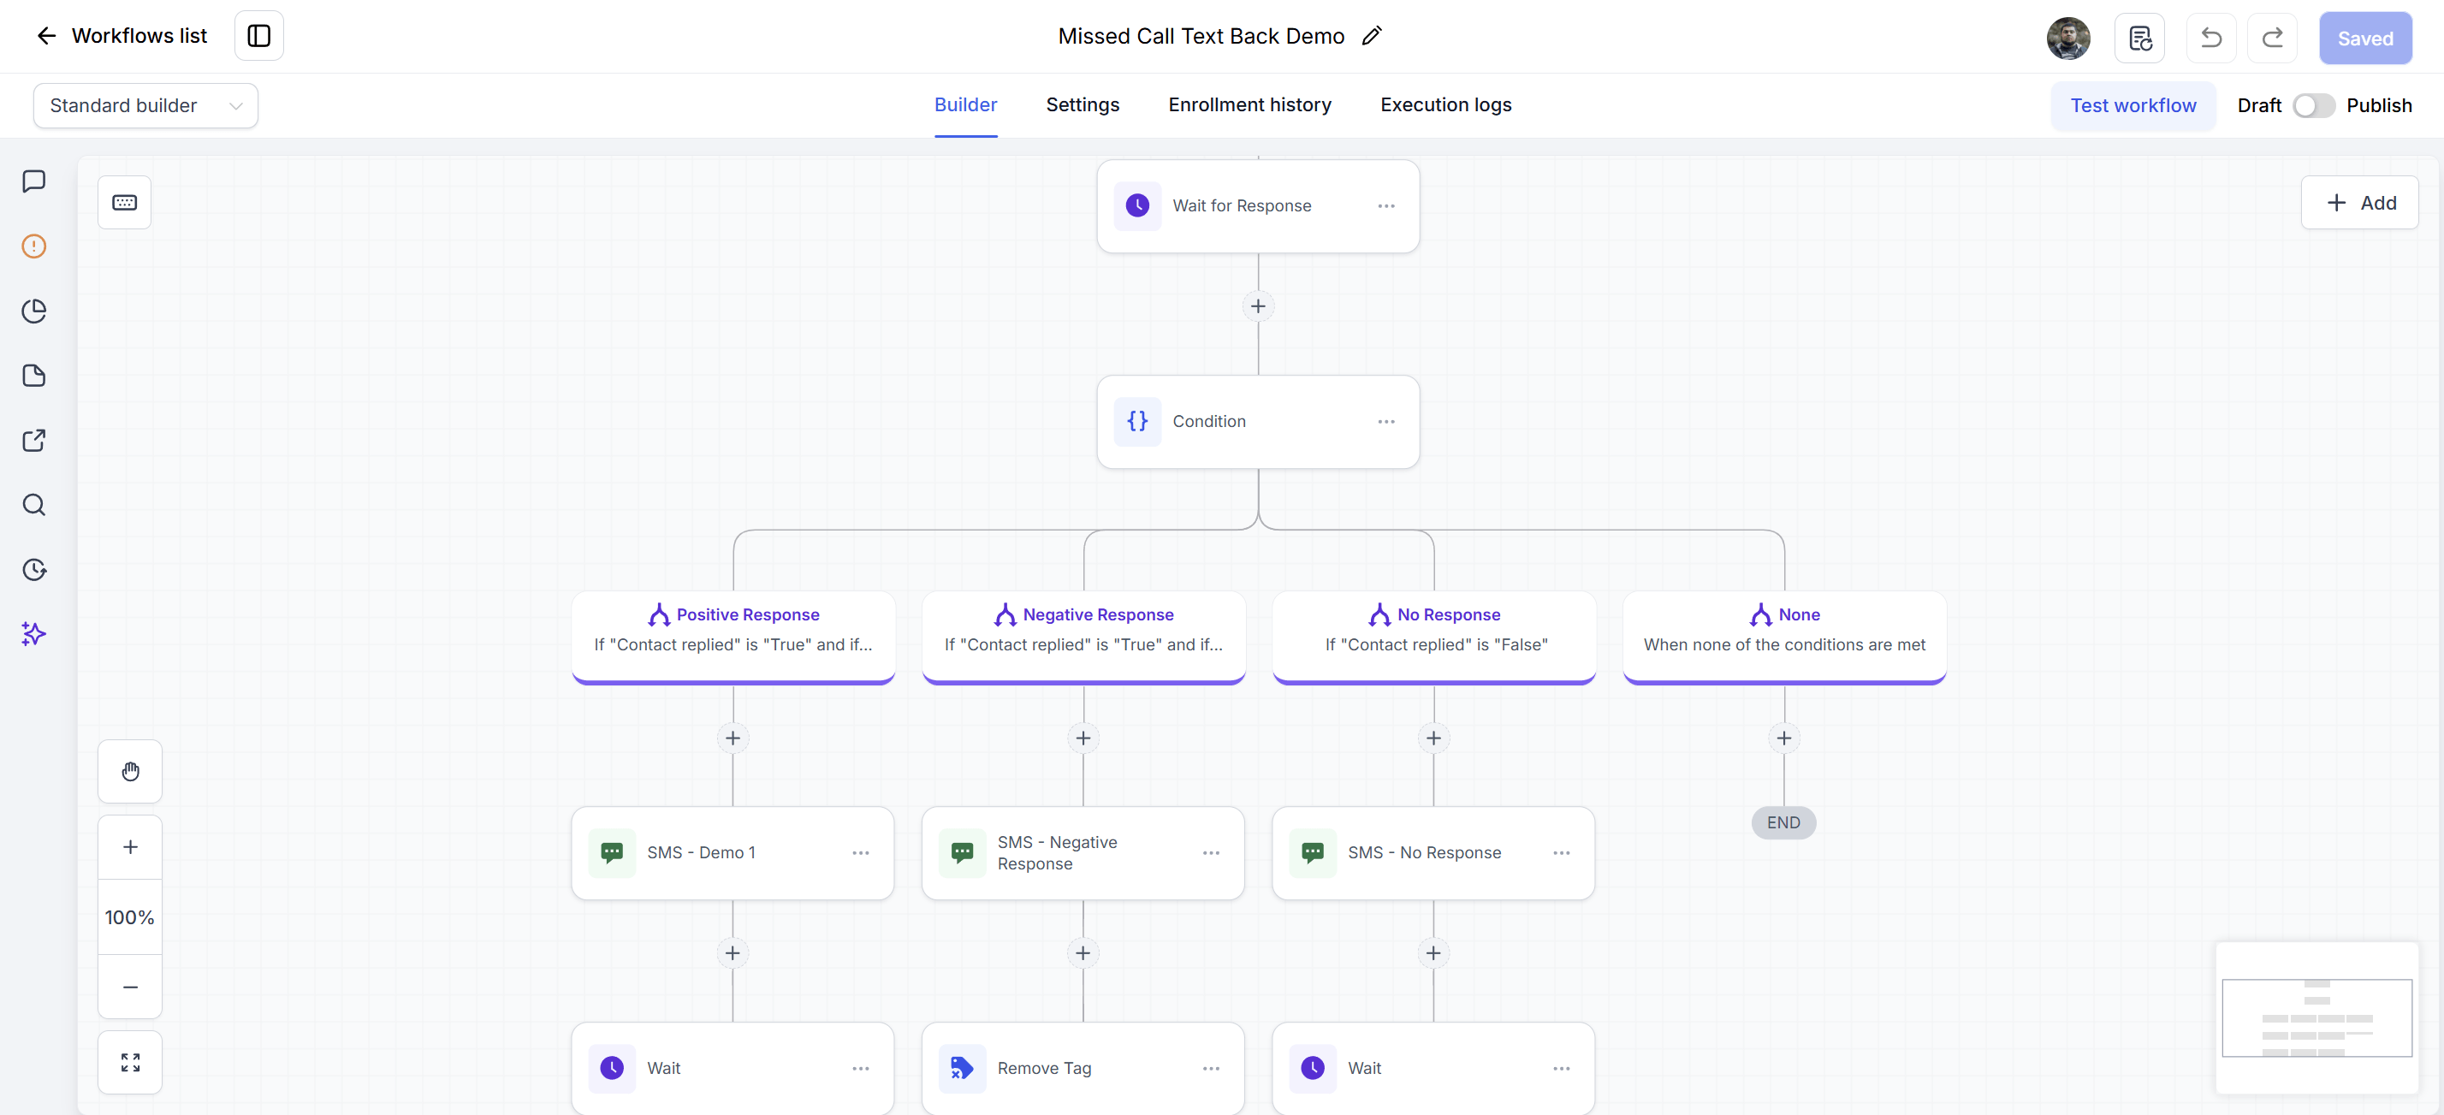Open the Standard builder dropdown

[x=145, y=105]
